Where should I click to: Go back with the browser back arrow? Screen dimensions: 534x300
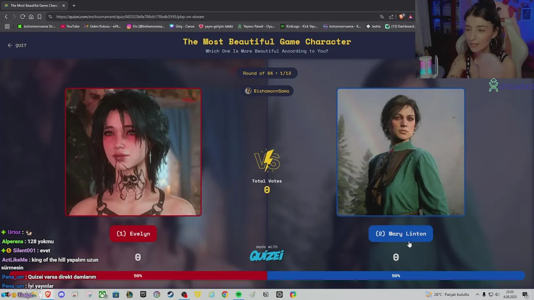(x=6, y=17)
